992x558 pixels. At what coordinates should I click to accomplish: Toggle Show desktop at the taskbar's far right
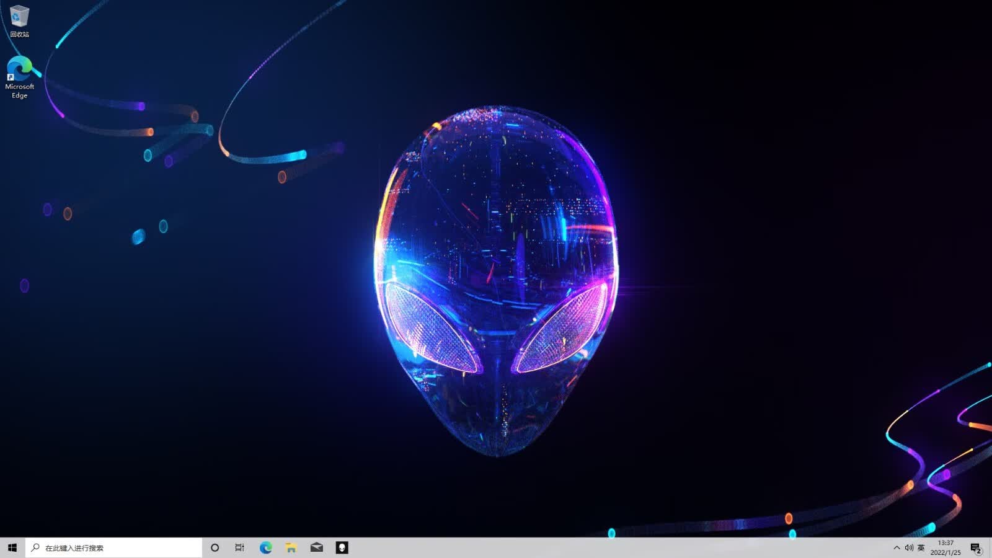(x=990, y=547)
